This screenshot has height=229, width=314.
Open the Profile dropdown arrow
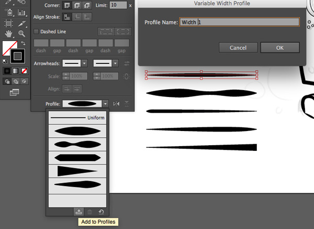click(x=105, y=104)
